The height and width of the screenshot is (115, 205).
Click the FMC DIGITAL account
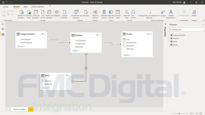179,2
